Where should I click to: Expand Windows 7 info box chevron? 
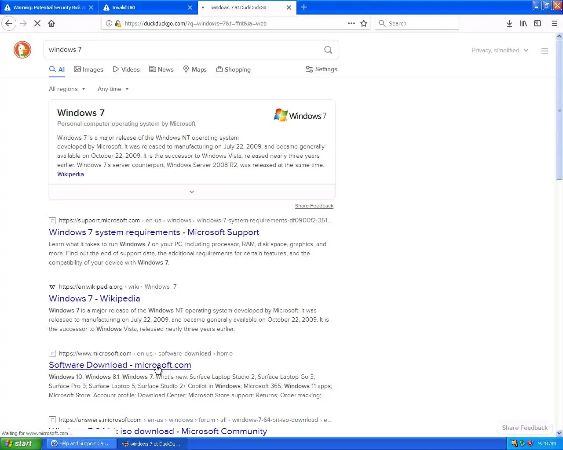tap(192, 192)
